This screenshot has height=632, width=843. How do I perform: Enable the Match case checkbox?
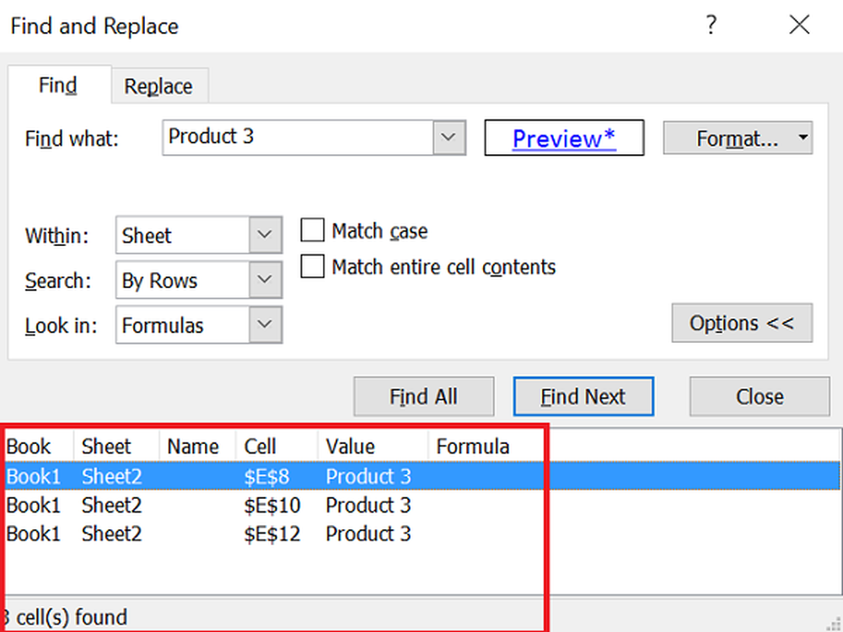[x=313, y=231]
